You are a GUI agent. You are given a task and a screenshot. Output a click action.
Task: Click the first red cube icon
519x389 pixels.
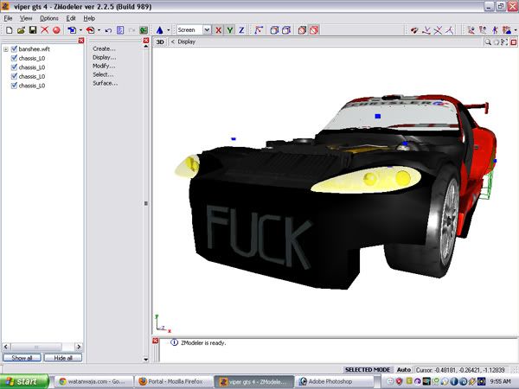pos(302,30)
